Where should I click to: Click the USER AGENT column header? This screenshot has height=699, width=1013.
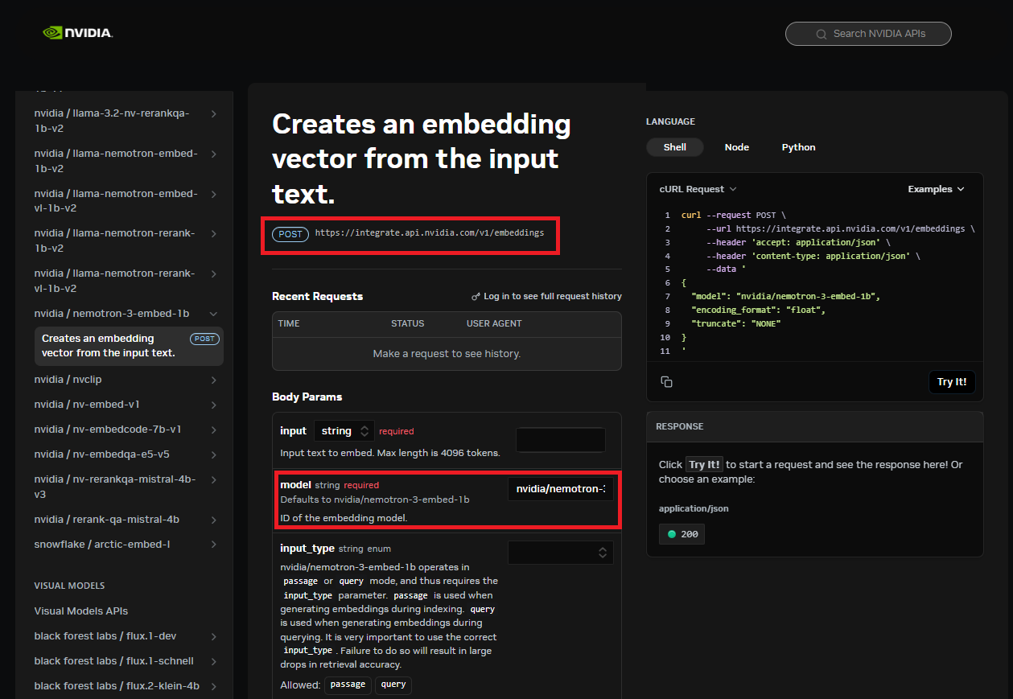coord(494,323)
